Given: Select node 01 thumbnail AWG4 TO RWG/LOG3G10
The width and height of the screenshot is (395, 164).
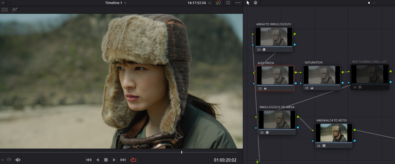Looking at the screenshot, I should (x=274, y=37).
